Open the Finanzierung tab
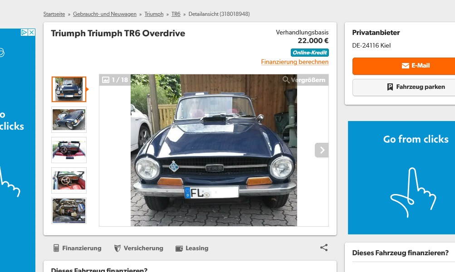The height and width of the screenshot is (272, 455). coord(78,248)
